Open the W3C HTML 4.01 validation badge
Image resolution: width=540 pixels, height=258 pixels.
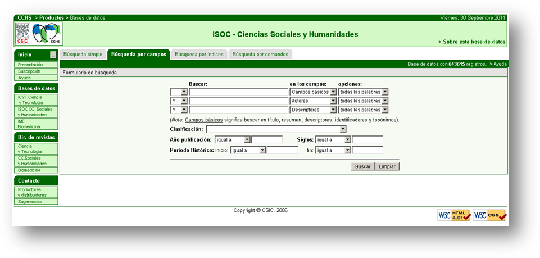(x=454, y=215)
